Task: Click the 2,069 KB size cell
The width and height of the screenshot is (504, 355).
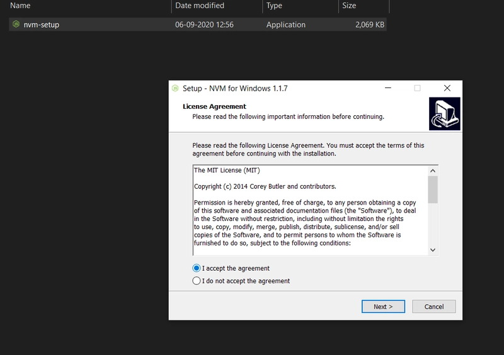Action: click(370, 25)
